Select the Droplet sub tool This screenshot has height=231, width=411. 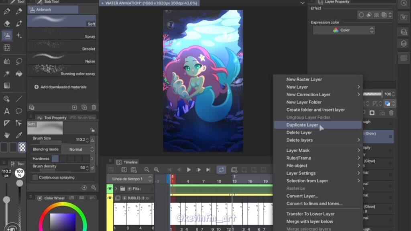(x=61, y=46)
